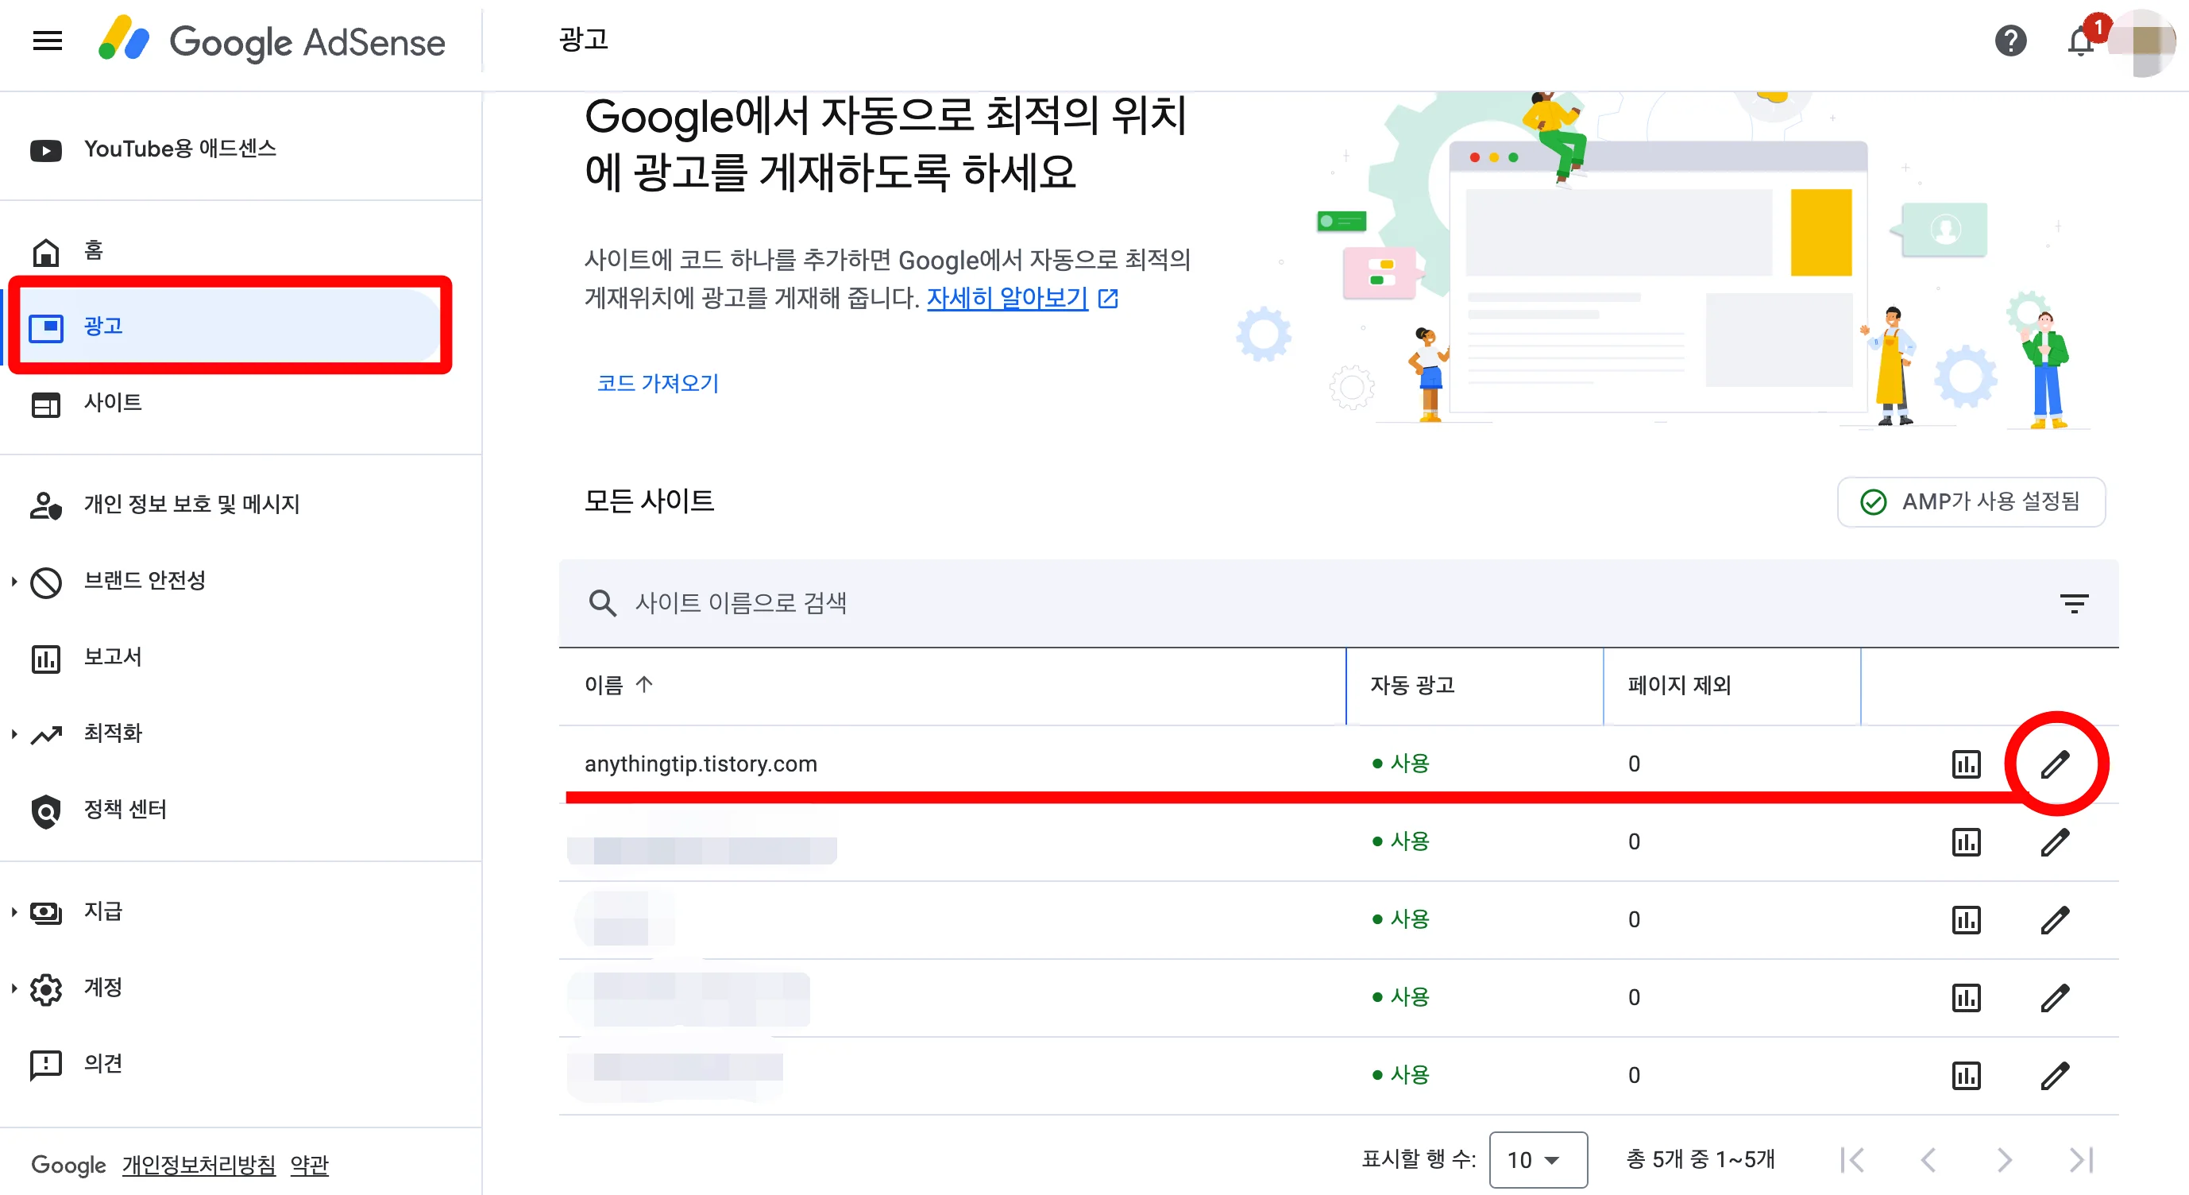2189x1195 pixels.
Task: Click edit pencil in last site row
Action: 2055,1076
